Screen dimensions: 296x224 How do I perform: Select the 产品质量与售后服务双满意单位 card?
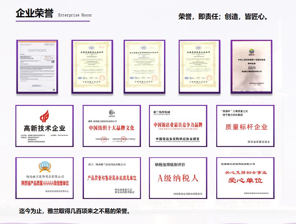coord(112,178)
